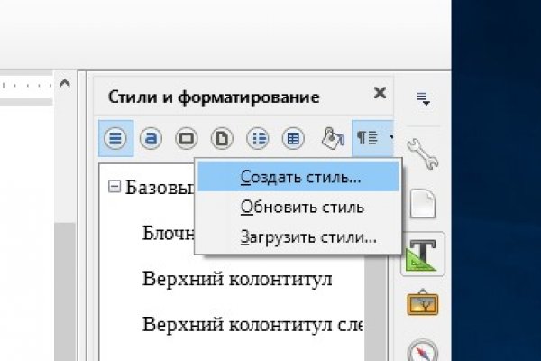541x361 pixels.
Task: Open Page sidebar tab icon
Action: (423, 204)
